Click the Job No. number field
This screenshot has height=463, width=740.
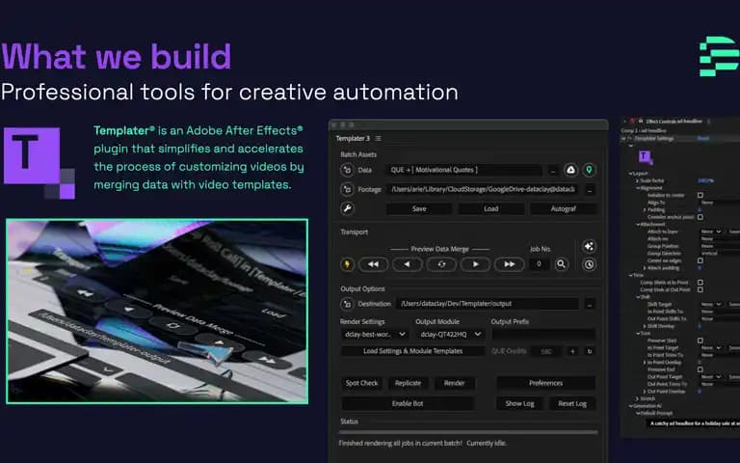pyautogui.click(x=539, y=264)
